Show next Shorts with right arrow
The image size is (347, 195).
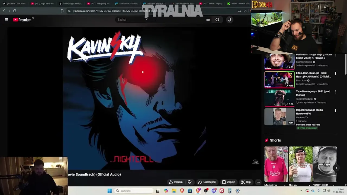pyautogui.click(x=336, y=168)
